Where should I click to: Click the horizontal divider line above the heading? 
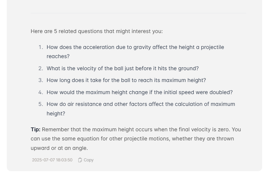138,13
